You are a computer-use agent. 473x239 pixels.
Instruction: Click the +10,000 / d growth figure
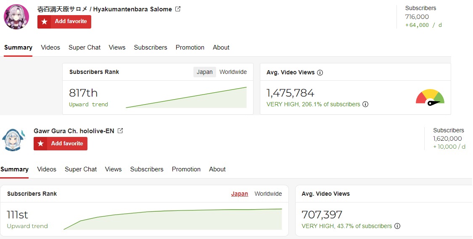pos(449,147)
